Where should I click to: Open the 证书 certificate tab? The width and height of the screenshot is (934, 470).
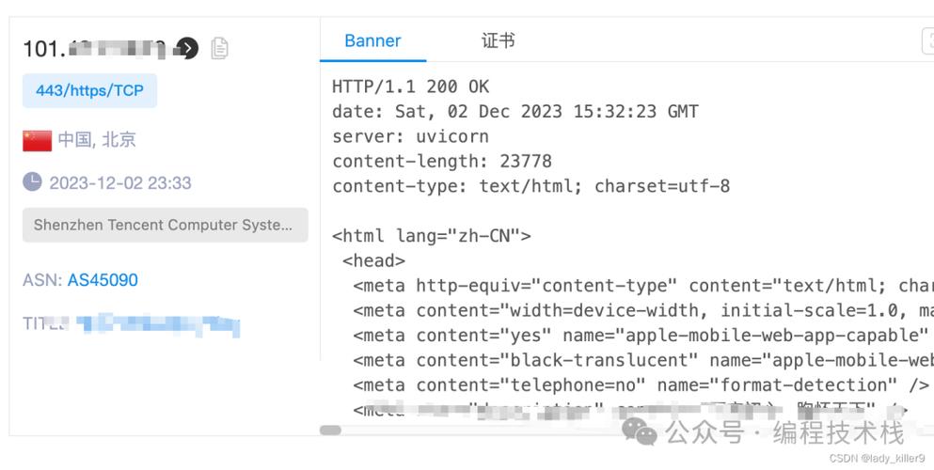(x=498, y=41)
